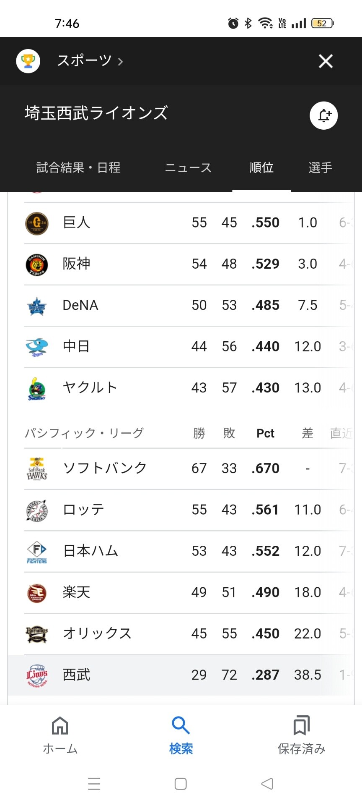This screenshot has width=362, height=806.
Task: Tap the Yomiuri Giants team logo
Action: pos(37,223)
